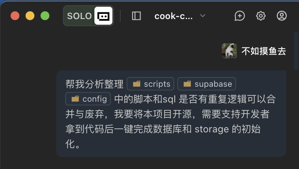299x169 pixels.
Task: Maximize the window with the green button
Action: [x=45, y=16]
